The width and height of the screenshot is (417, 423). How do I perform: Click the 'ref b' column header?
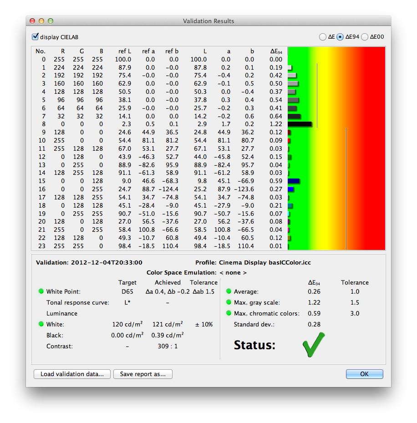pos(172,51)
